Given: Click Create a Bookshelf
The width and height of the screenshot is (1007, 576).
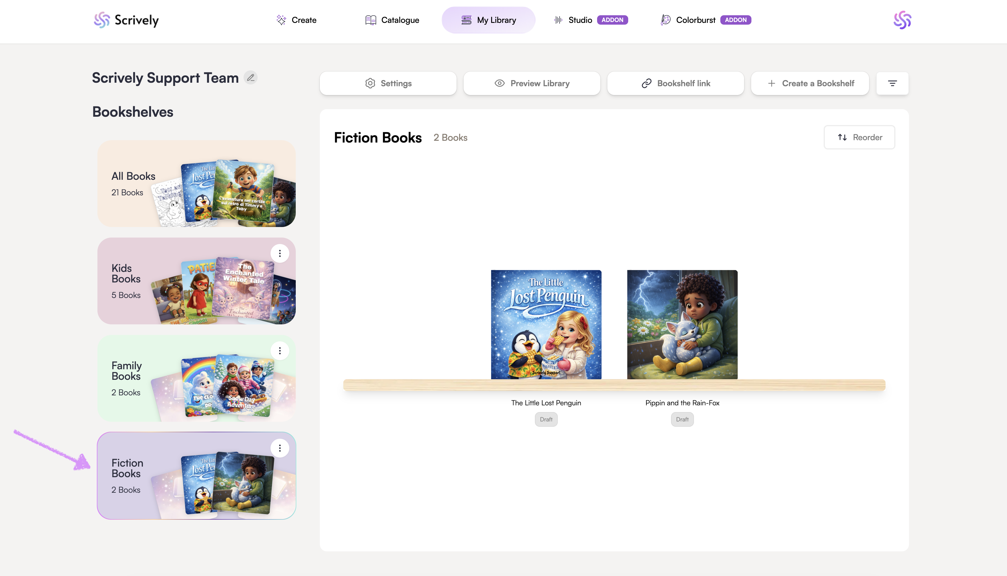Looking at the screenshot, I should (x=810, y=83).
